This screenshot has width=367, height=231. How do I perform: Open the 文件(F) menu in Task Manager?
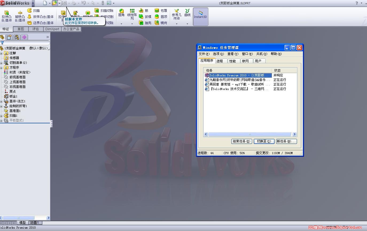pyautogui.click(x=204, y=54)
